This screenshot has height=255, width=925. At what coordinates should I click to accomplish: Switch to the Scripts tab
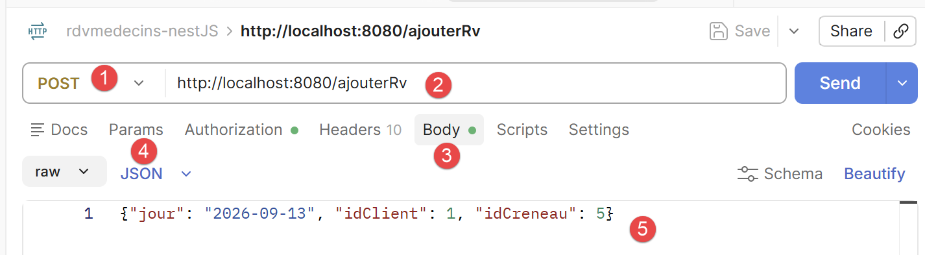[522, 130]
